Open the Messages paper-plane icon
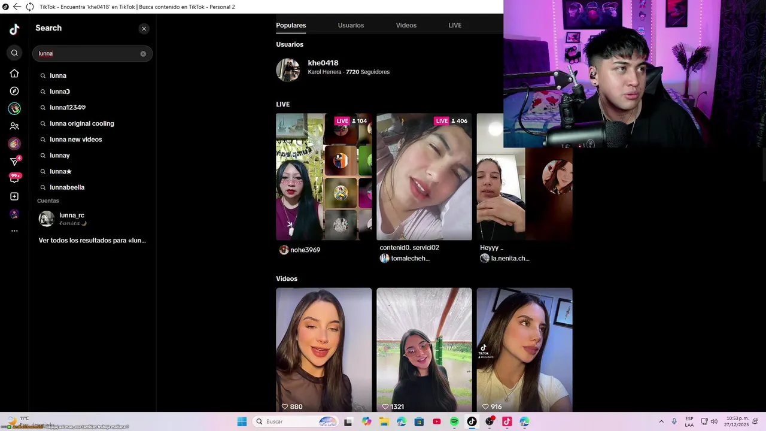The height and width of the screenshot is (431, 766). [x=14, y=162]
